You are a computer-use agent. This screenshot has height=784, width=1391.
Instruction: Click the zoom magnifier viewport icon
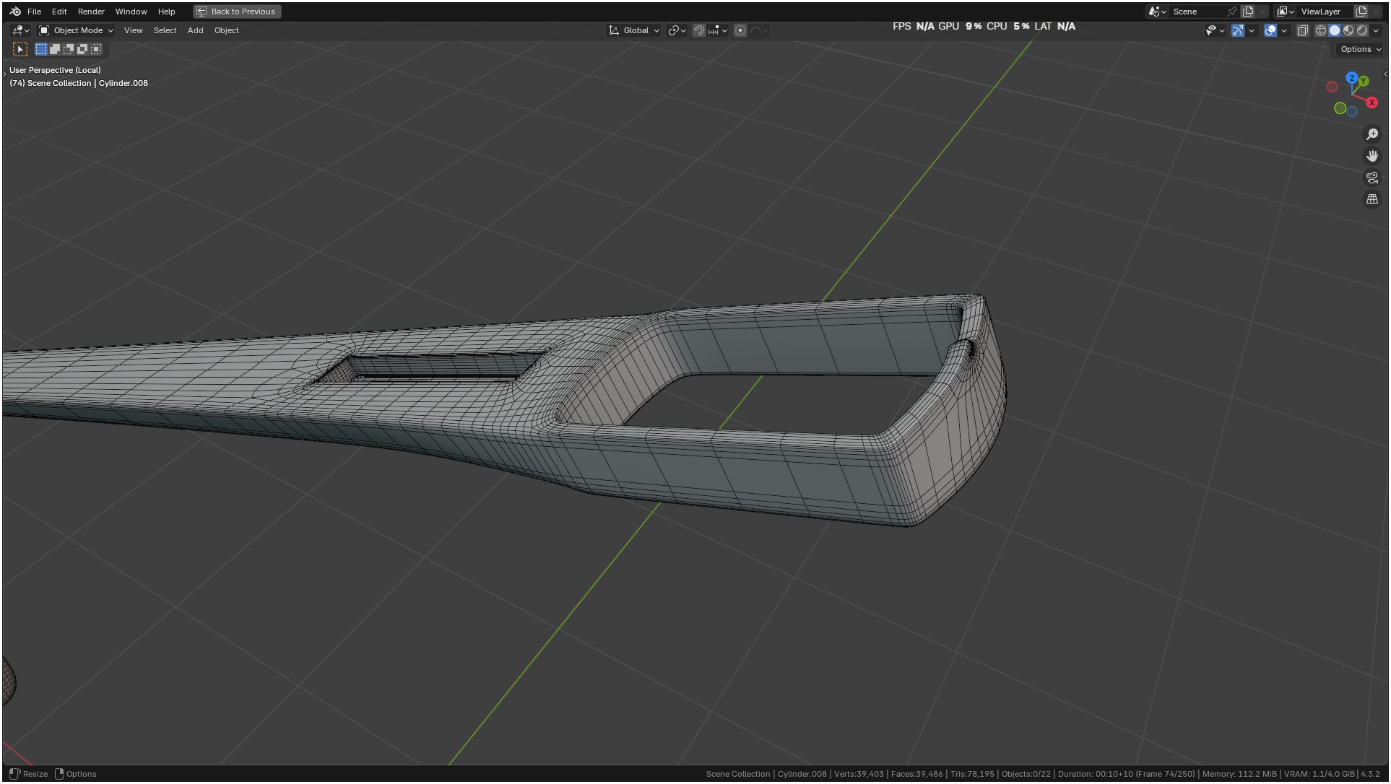1372,134
